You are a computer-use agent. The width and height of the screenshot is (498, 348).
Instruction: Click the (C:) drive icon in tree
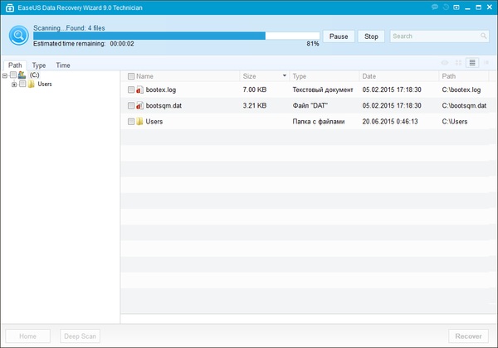22,75
